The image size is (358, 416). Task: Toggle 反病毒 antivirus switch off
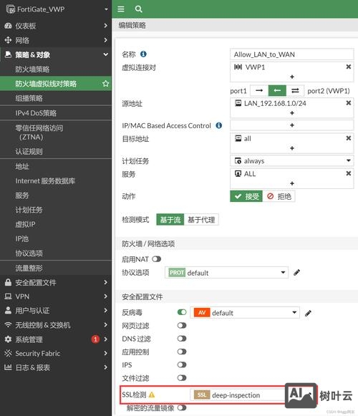182,312
